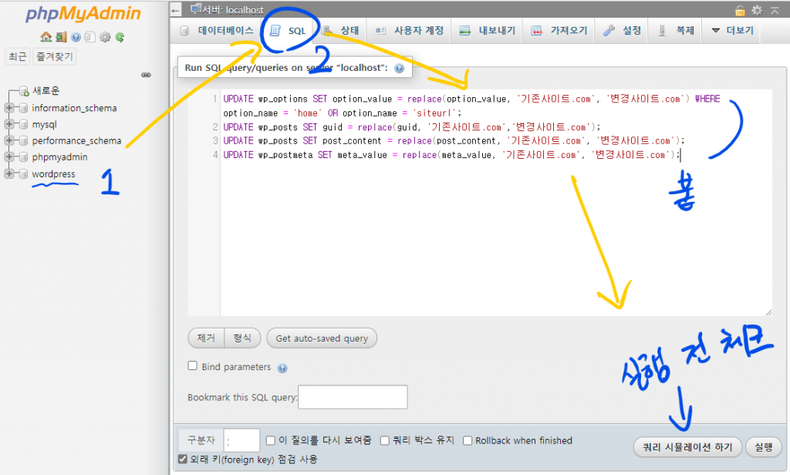Enable the Bind parameters checkbox
This screenshot has height=475, width=790.
click(x=192, y=366)
